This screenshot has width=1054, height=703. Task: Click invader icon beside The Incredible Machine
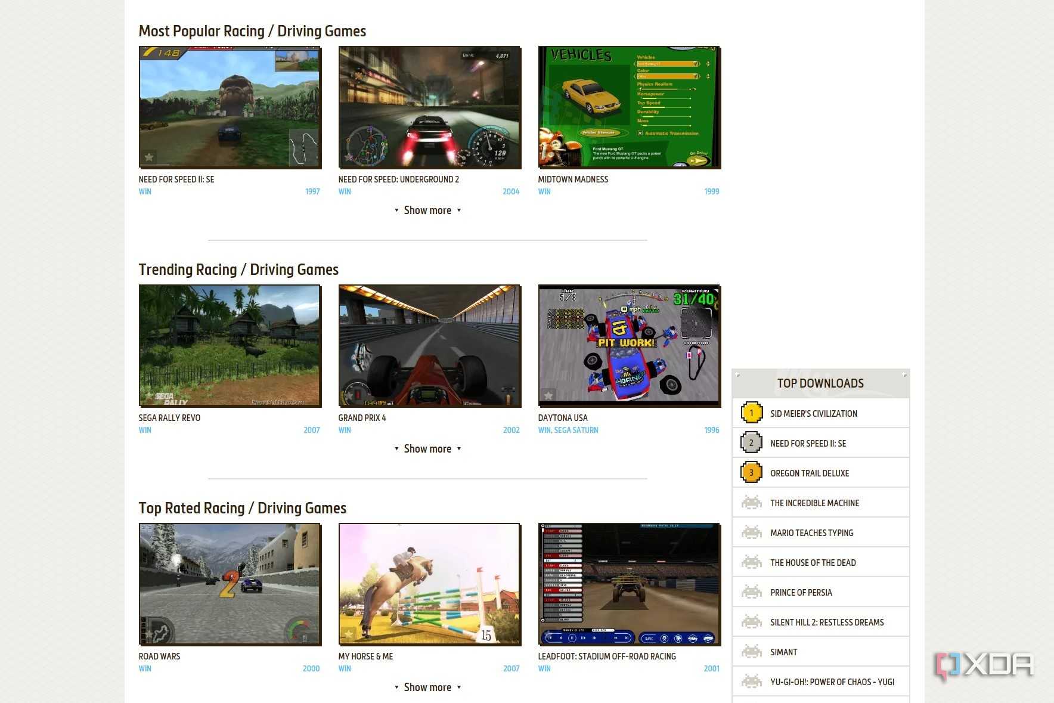click(751, 503)
